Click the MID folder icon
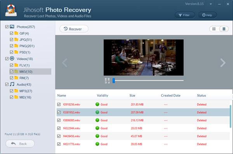 point(16,97)
